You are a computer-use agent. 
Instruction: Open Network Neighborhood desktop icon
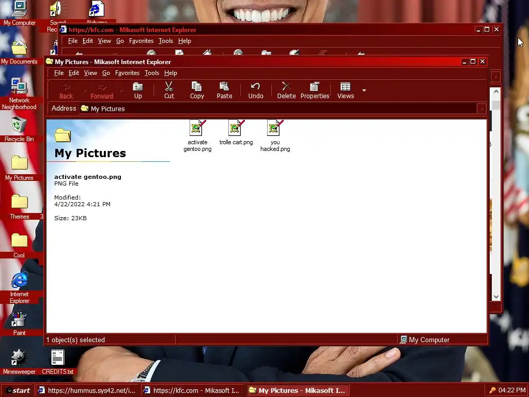(x=19, y=94)
